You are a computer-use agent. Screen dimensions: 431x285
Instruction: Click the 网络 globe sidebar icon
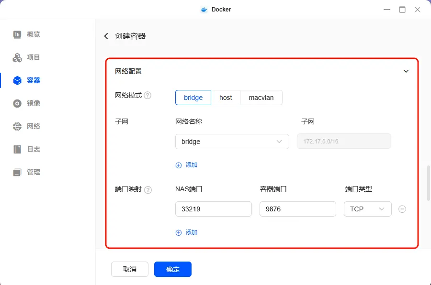[17, 126]
